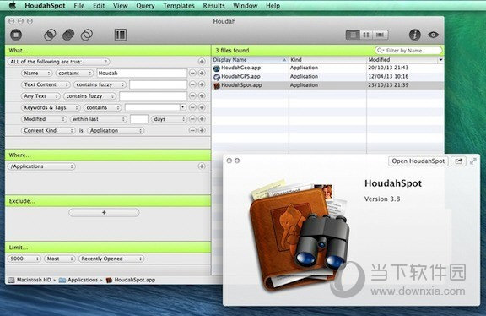Image resolution: width=486 pixels, height=316 pixels.
Task: Remove the Text Content criterion row
Action: tap(192, 84)
